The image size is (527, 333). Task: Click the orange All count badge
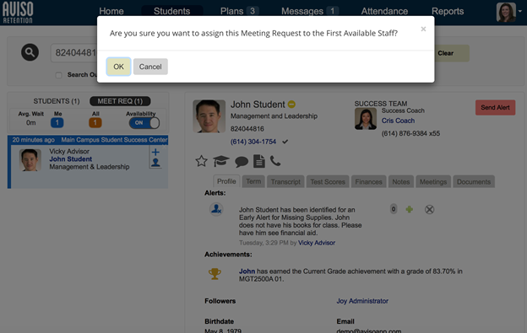tap(95, 123)
